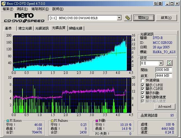Open the 進階測試(E) menu
This screenshot has height=138, width=181.
40,9
